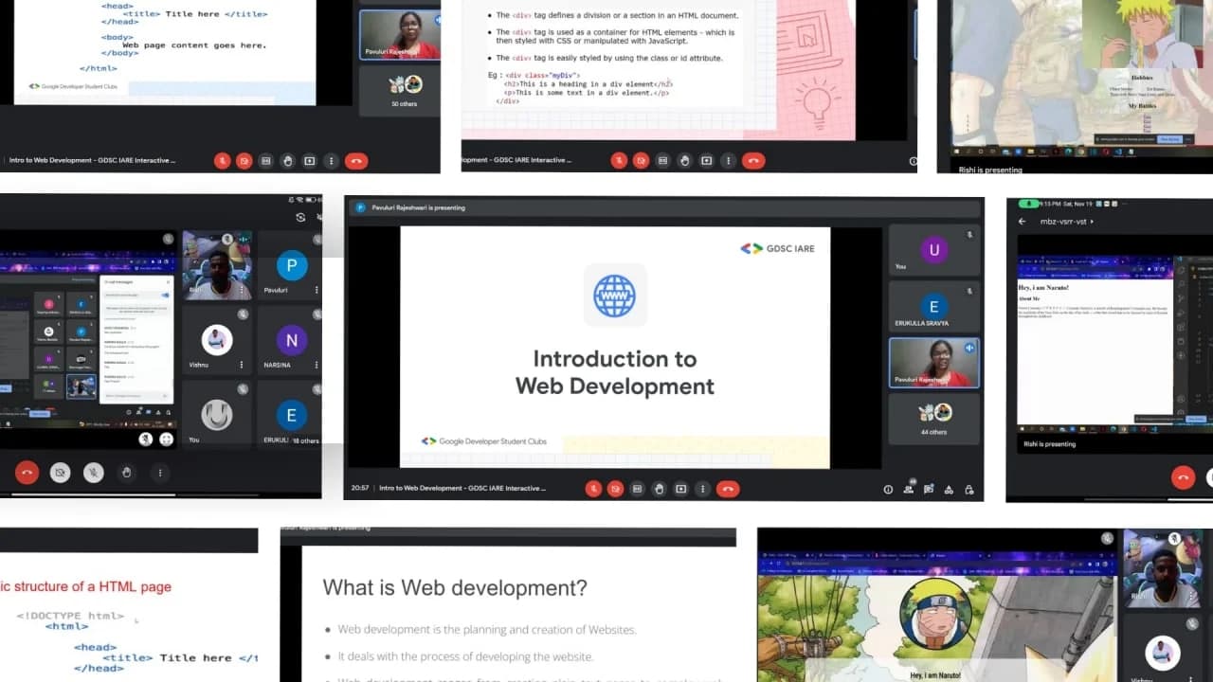The image size is (1213, 682).
Task: End call in right mobile Meet screenshot
Action: click(x=1183, y=477)
